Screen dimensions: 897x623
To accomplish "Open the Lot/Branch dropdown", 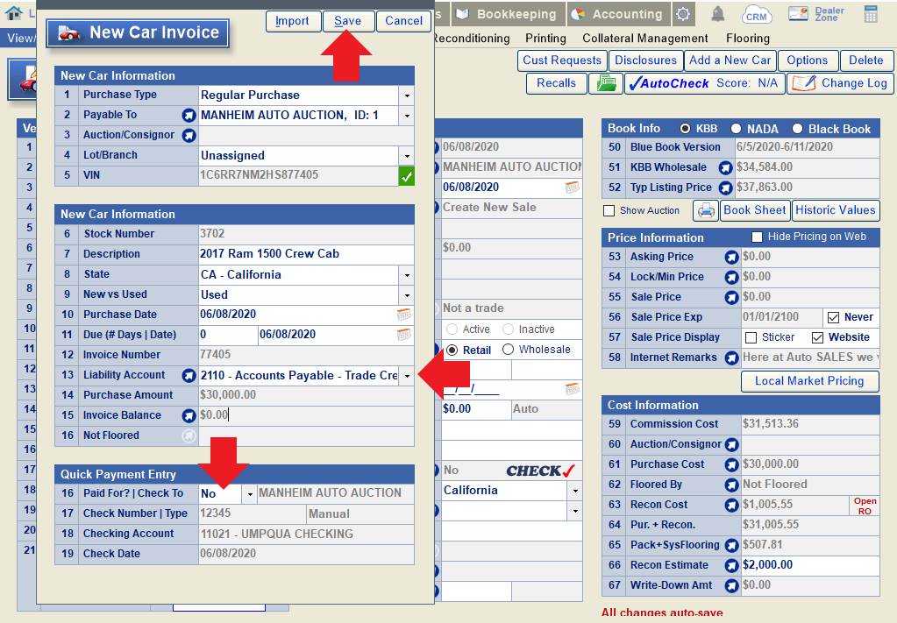I will (x=407, y=155).
